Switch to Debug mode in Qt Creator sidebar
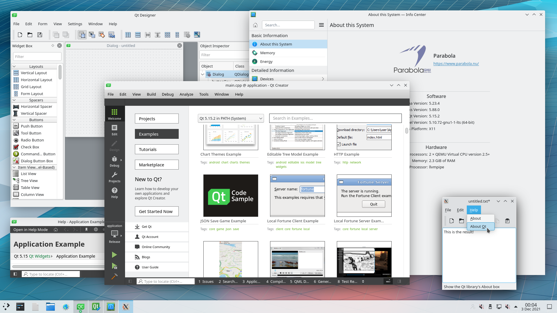The height and width of the screenshot is (313, 557). point(114,161)
